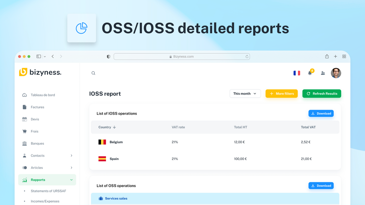
Task: Sort the Country column by its arrow
Action: pyautogui.click(x=114, y=127)
